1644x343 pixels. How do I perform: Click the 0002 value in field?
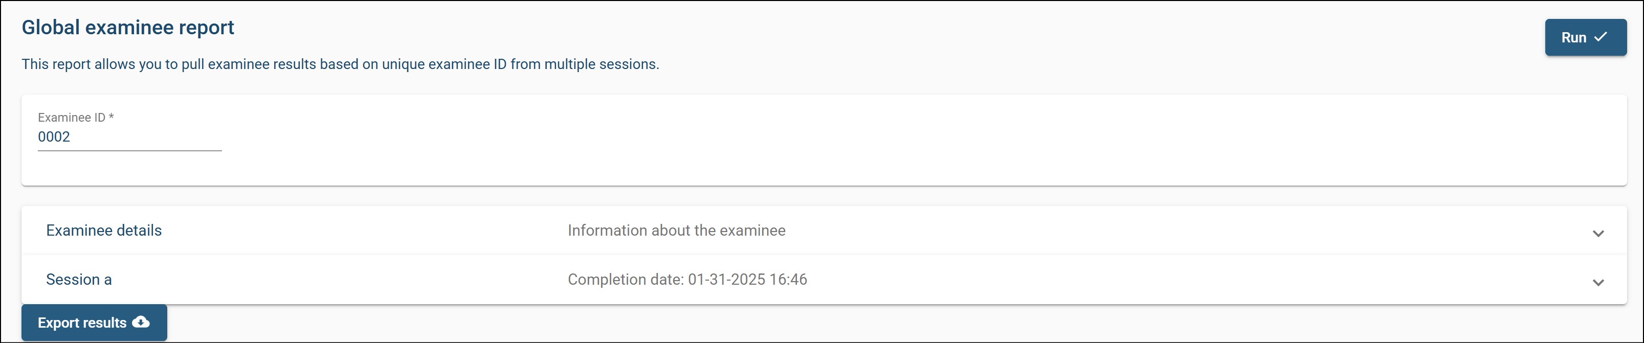54,137
